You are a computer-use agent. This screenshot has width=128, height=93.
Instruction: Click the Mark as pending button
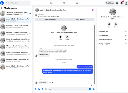[50, 19]
